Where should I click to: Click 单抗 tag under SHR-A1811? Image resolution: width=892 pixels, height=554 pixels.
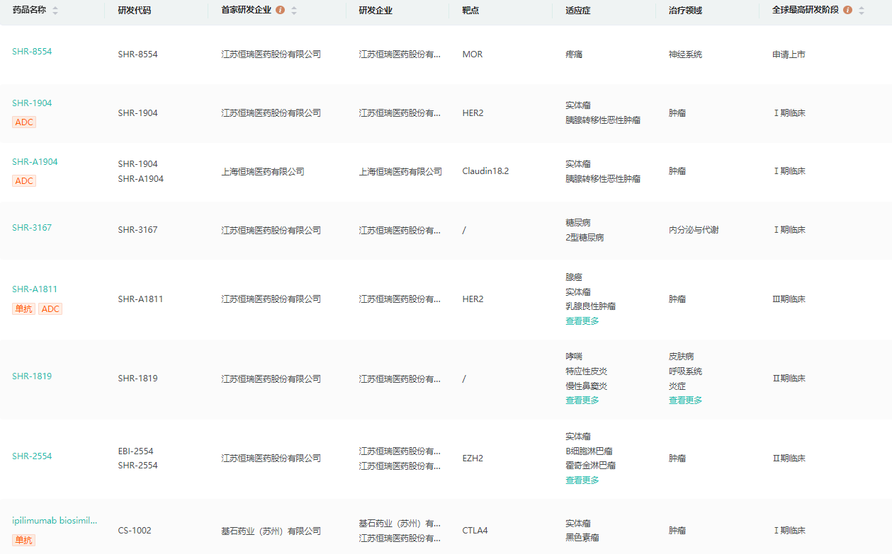pos(23,309)
